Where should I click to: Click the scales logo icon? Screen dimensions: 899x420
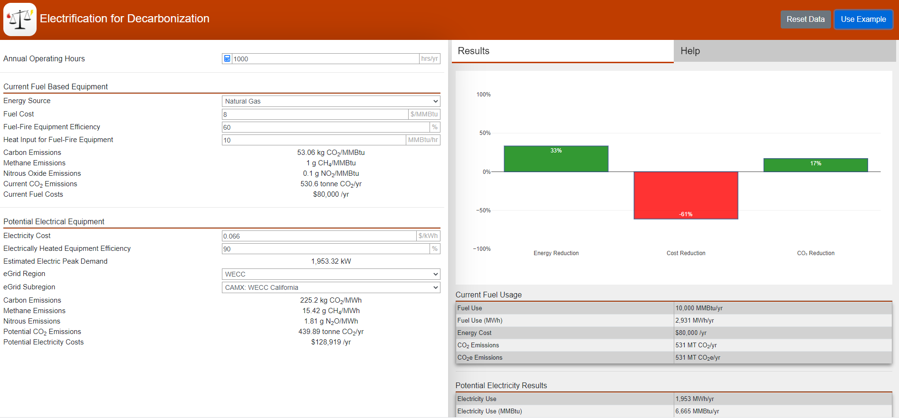tap(20, 19)
